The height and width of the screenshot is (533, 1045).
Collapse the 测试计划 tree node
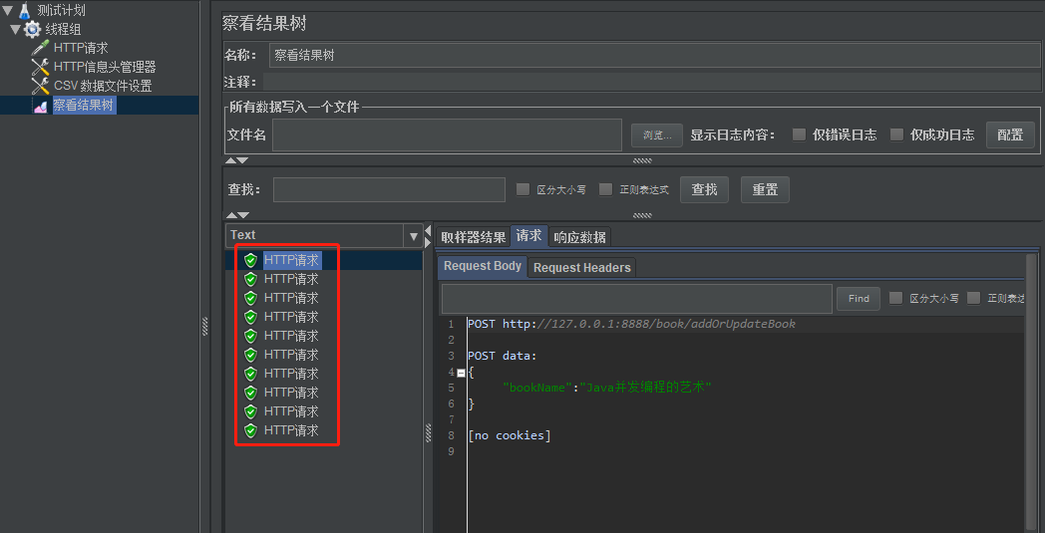click(x=7, y=11)
